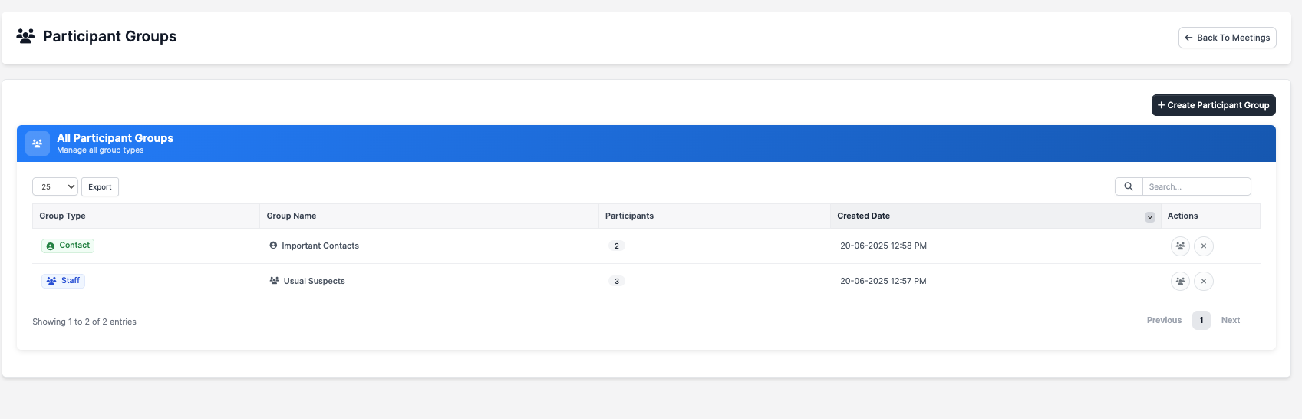Go to page 1 in pagination
The height and width of the screenshot is (419, 1302).
[1201, 320]
